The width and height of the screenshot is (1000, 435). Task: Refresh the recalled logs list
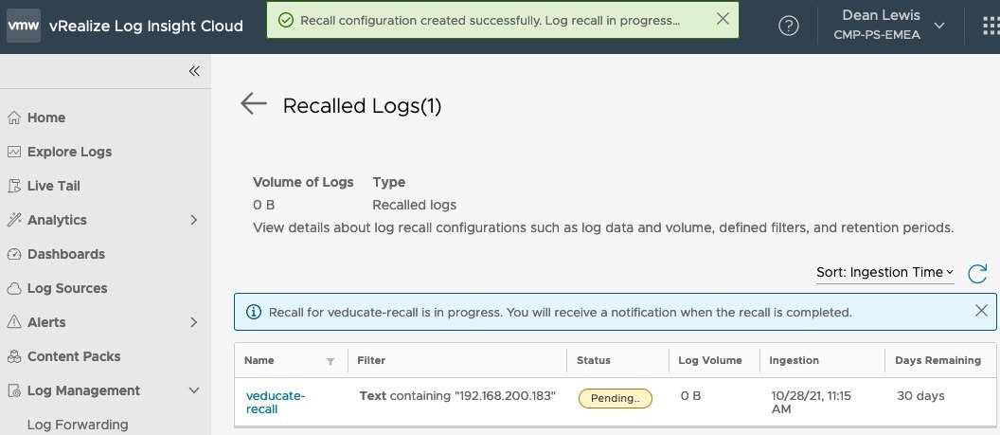[x=977, y=273]
